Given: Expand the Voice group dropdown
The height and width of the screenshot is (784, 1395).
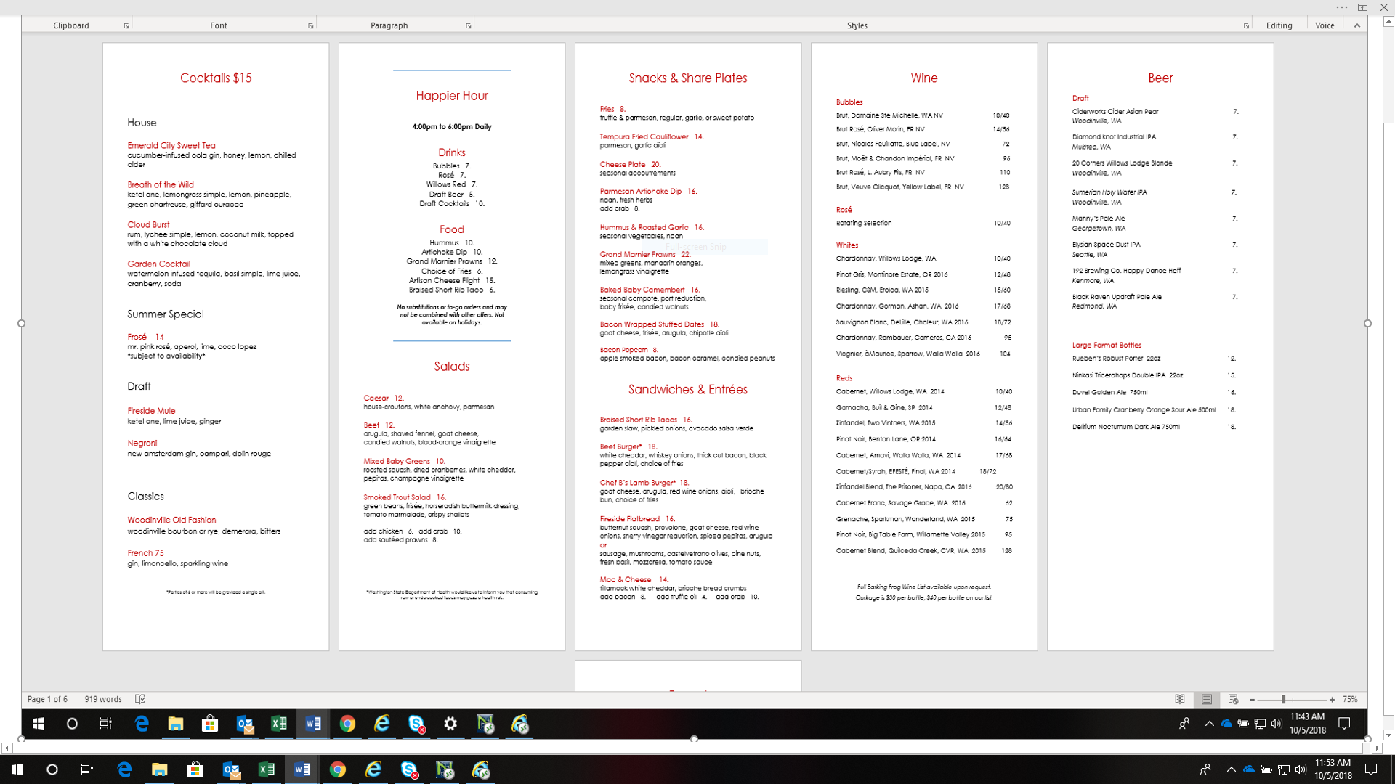Looking at the screenshot, I should pyautogui.click(x=1325, y=25).
